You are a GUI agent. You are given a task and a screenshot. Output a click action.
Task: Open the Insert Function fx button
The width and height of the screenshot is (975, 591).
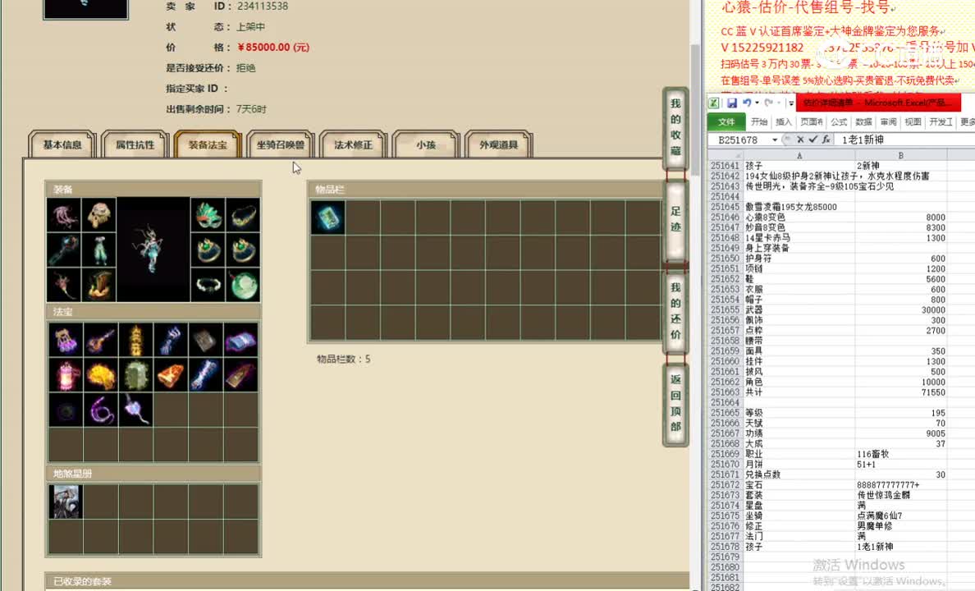pyautogui.click(x=826, y=140)
